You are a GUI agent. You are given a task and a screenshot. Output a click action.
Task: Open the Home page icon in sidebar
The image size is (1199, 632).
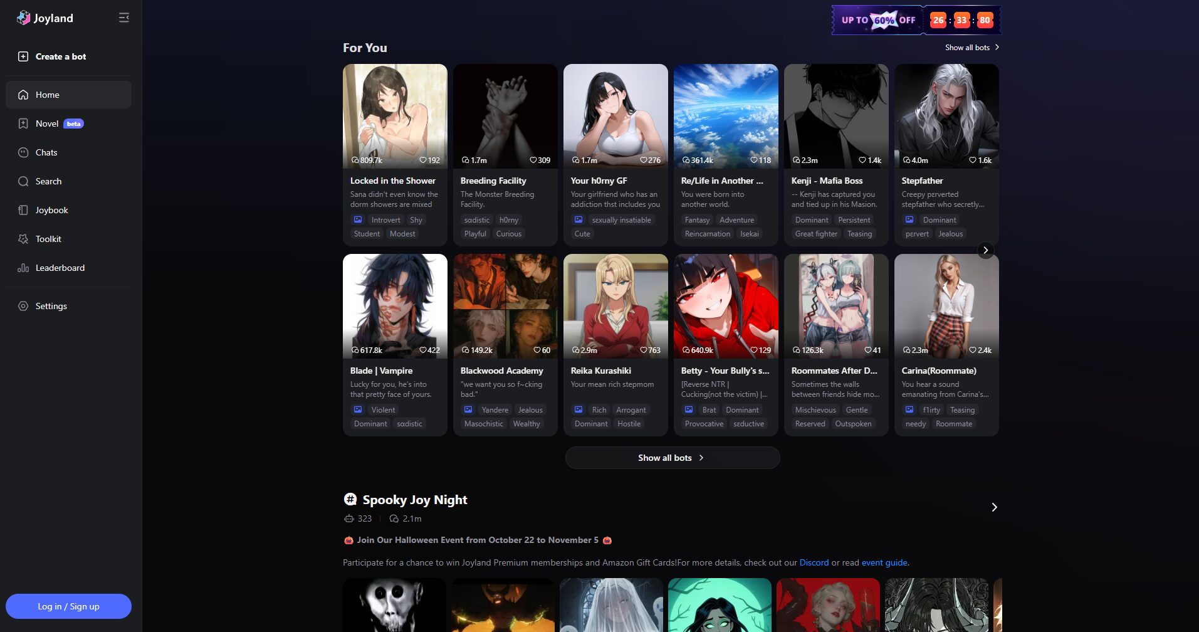[x=23, y=95]
